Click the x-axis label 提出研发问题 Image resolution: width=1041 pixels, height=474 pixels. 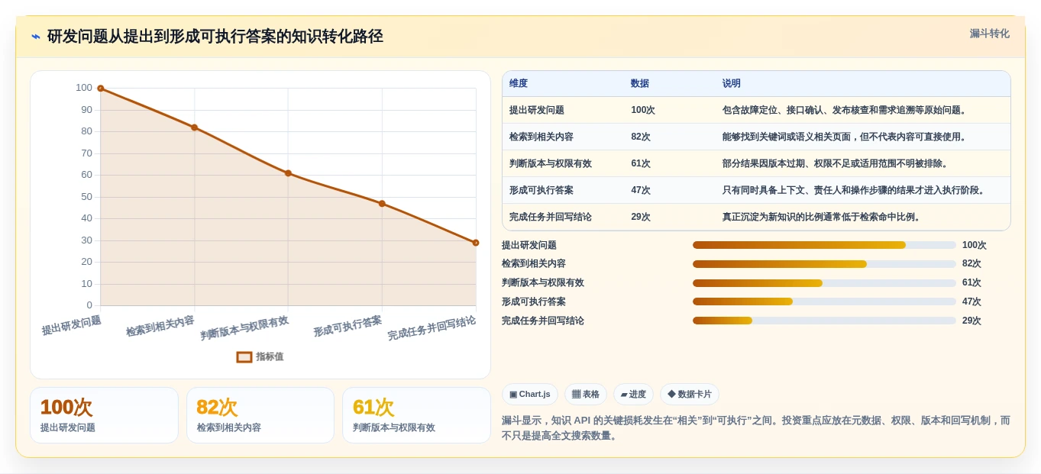coord(72,325)
